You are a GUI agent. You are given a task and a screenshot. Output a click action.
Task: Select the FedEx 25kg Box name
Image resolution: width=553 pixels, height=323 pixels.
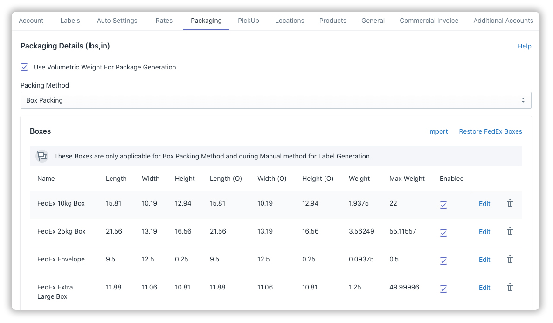point(62,231)
